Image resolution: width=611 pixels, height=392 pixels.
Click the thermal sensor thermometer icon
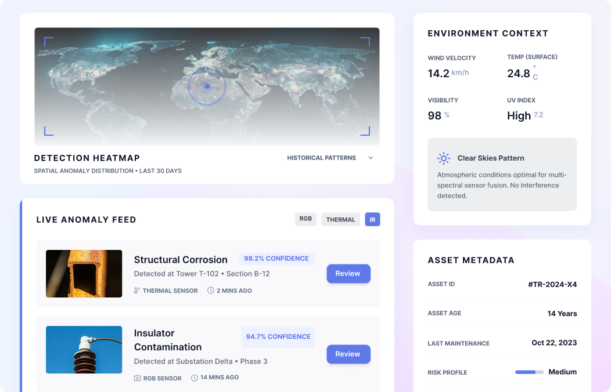(x=137, y=291)
